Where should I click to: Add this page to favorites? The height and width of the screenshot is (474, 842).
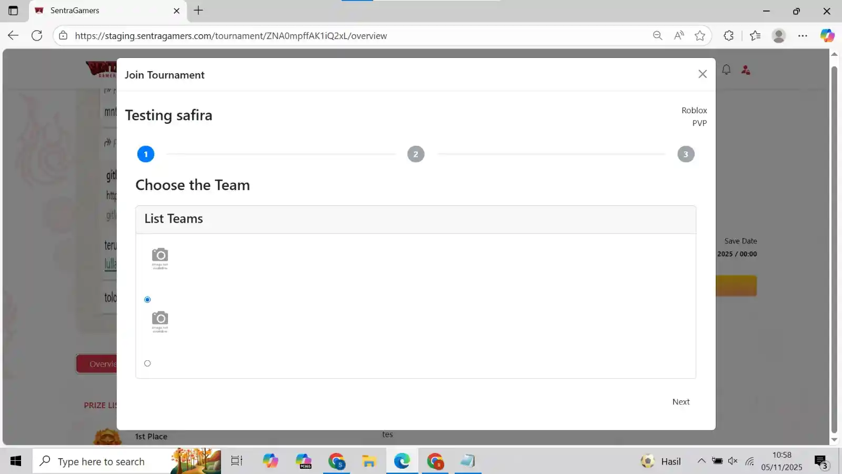(699, 36)
